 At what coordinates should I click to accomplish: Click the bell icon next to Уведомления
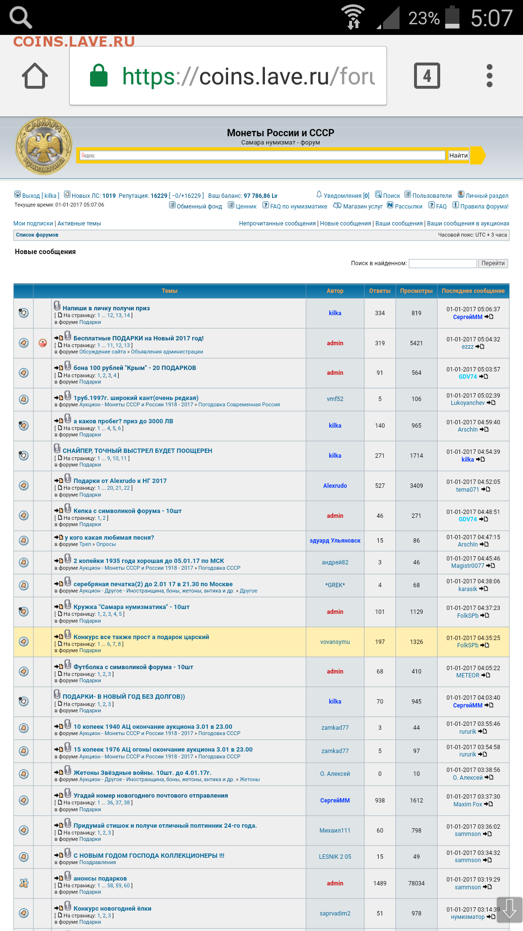pyautogui.click(x=319, y=194)
